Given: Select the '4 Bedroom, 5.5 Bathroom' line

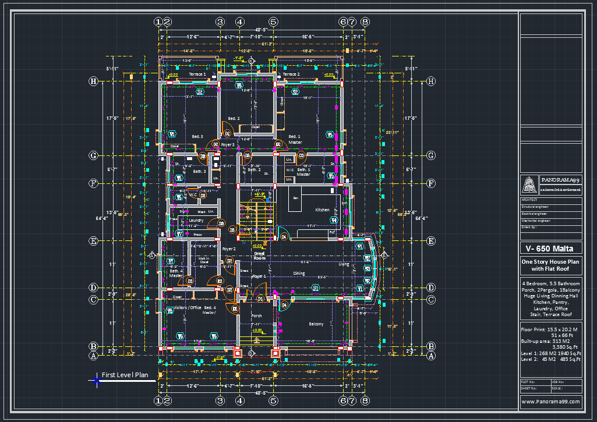Looking at the screenshot, I should point(551,283).
